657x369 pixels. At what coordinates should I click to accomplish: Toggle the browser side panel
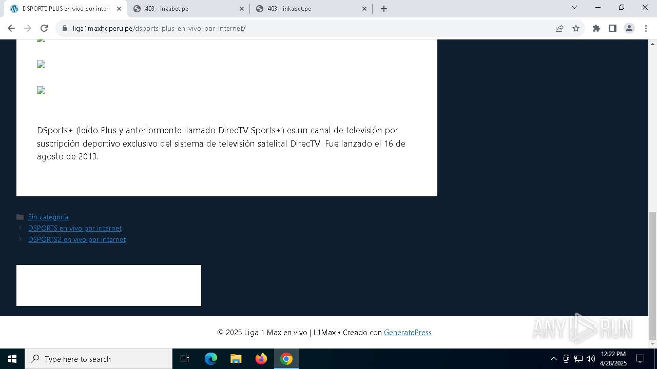613,28
